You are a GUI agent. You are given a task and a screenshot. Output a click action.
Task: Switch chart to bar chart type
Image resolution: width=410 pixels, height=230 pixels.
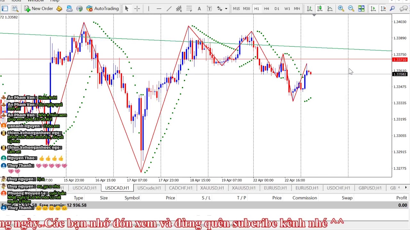tap(309, 9)
